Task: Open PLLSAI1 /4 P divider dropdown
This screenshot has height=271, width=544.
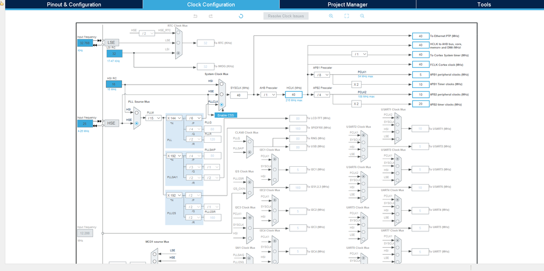Action: (x=194, y=156)
